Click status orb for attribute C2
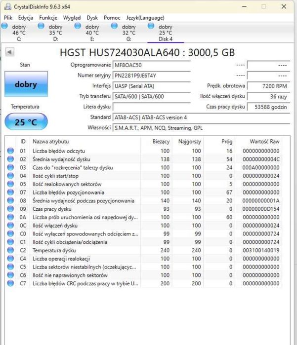This screenshot has width=297, height=345. 10,250
